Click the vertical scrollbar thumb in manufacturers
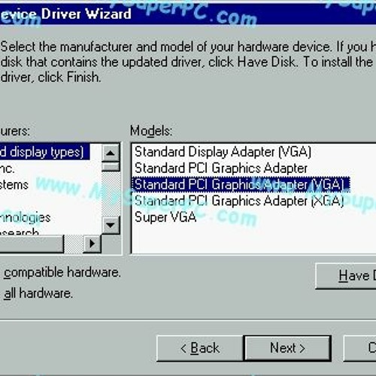Viewport: 376px width, 376px height. point(111,167)
